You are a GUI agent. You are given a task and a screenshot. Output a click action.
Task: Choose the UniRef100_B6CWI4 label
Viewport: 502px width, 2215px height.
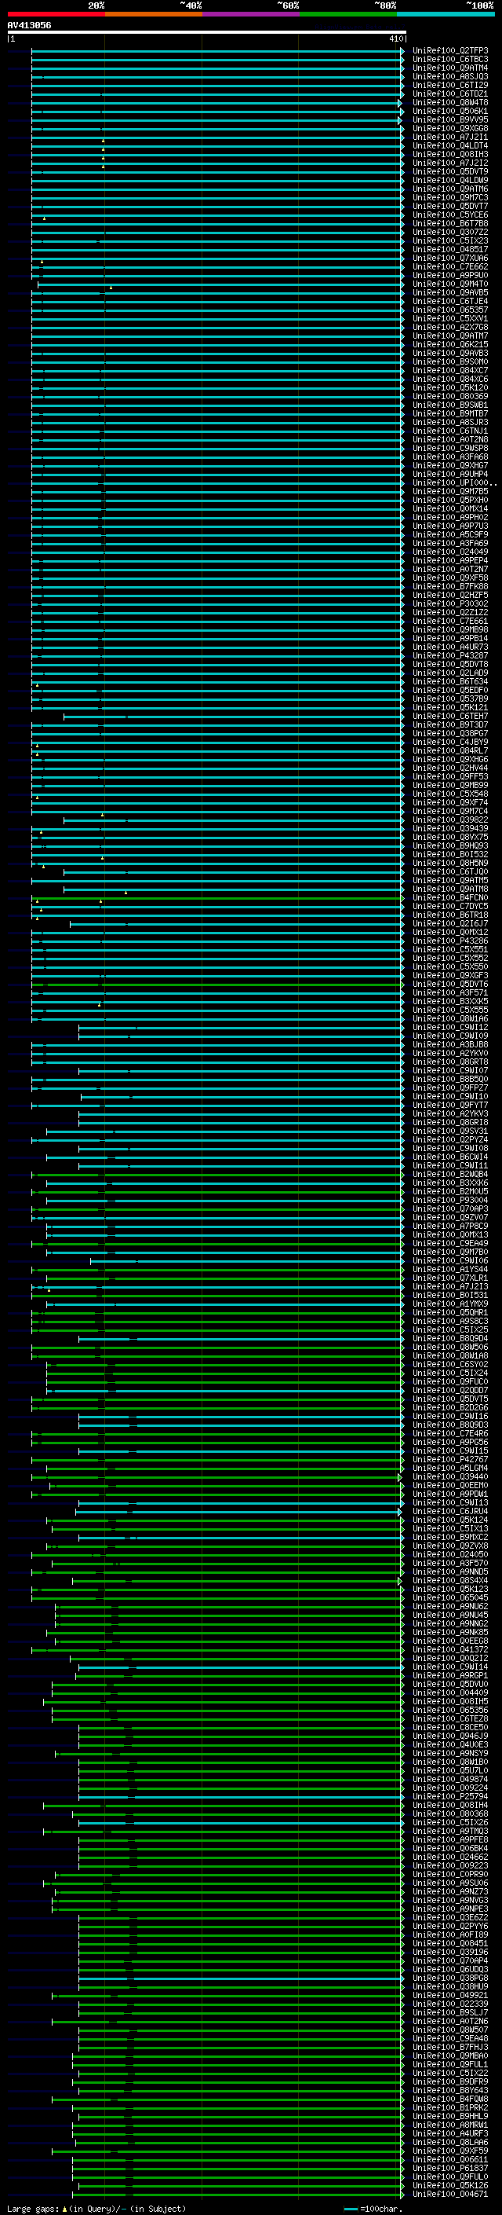click(450, 1157)
